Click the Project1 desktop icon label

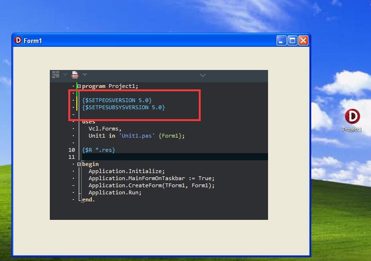coord(352,129)
